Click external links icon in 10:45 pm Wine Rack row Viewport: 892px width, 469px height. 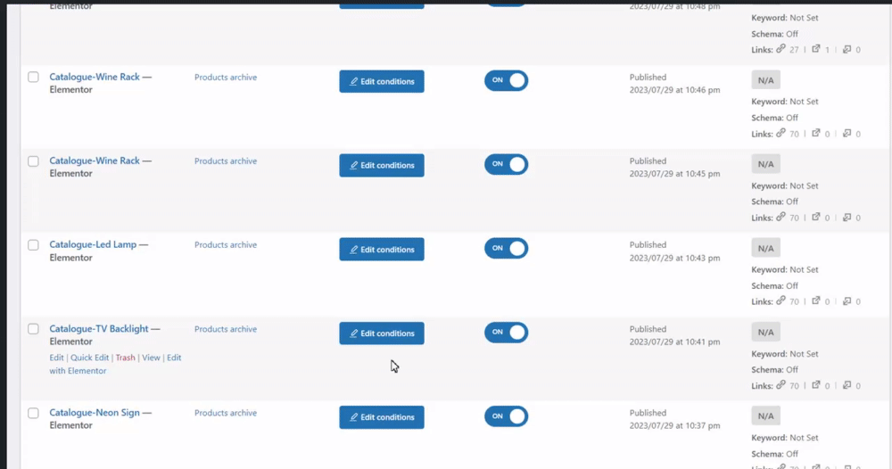point(816,217)
